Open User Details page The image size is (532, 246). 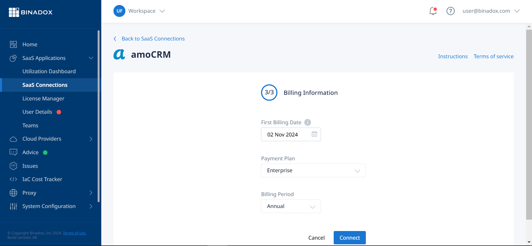pyautogui.click(x=37, y=112)
